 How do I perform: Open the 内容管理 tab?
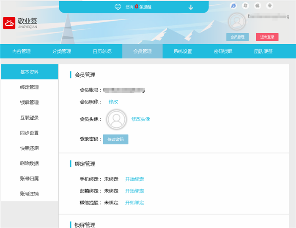pos(21,51)
